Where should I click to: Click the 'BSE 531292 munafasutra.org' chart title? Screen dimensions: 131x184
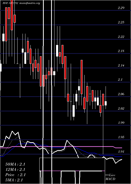[x=21, y=3]
